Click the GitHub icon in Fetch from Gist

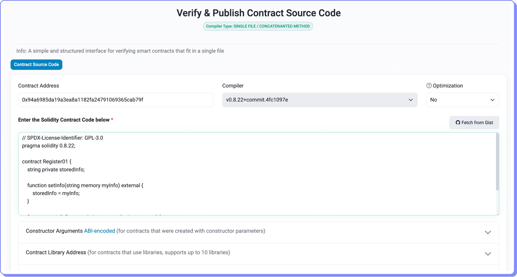(x=458, y=122)
